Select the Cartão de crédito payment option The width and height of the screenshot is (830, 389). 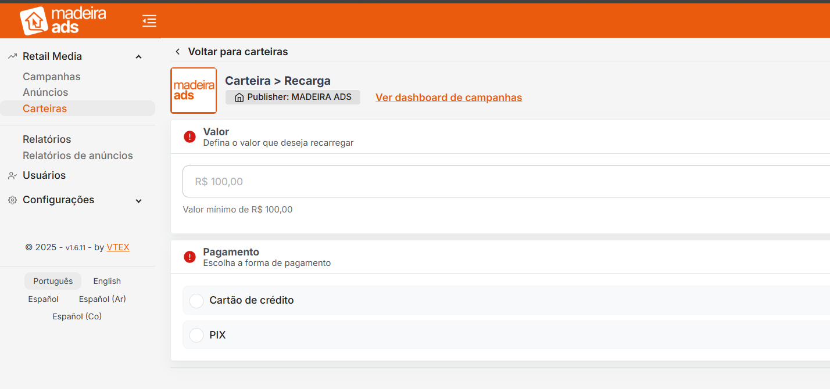[197, 301]
